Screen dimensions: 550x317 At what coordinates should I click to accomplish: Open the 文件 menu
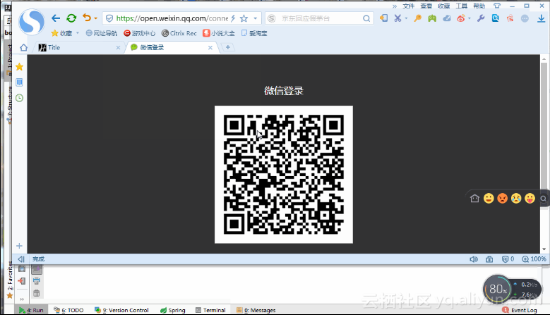pos(409,6)
